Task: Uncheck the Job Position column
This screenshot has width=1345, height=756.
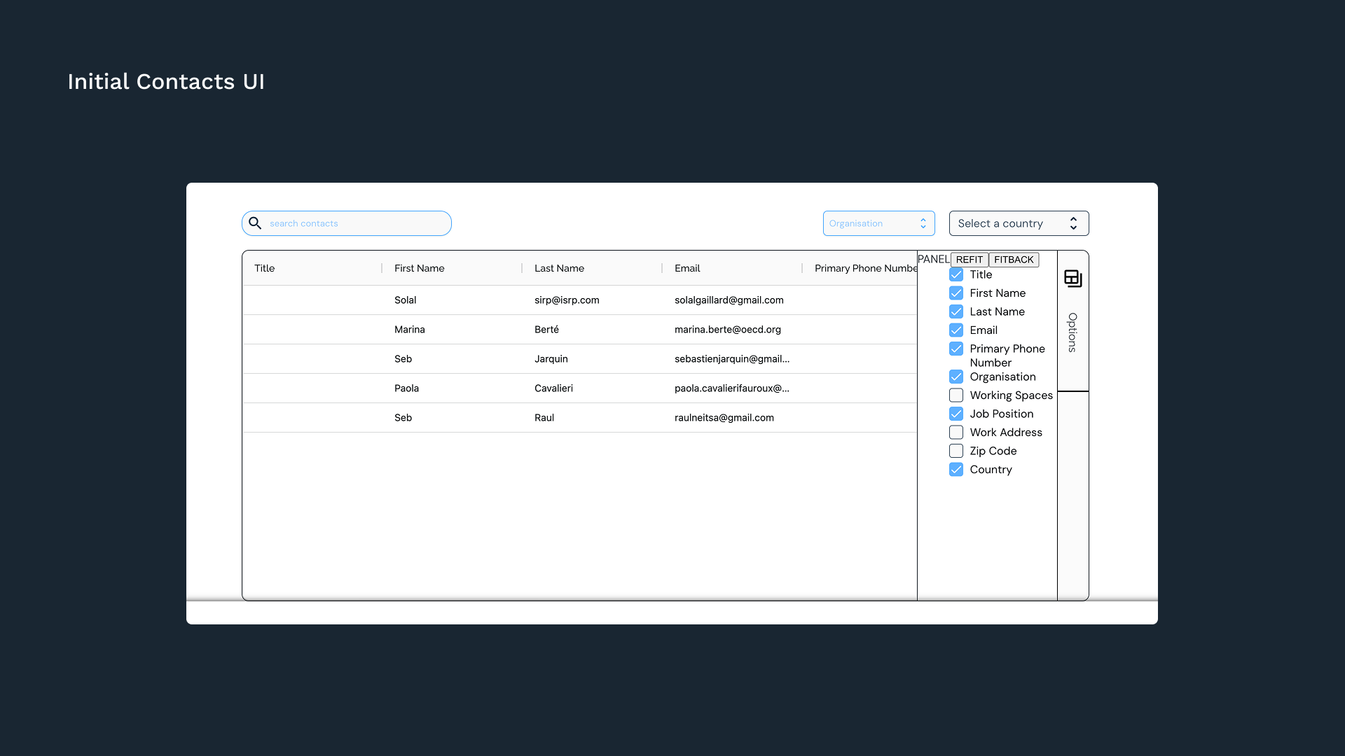Action: pyautogui.click(x=956, y=414)
